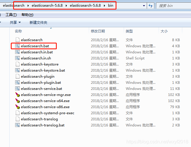Click the batch icon of elasticsearch-plugin.bat

click(x=17, y=82)
